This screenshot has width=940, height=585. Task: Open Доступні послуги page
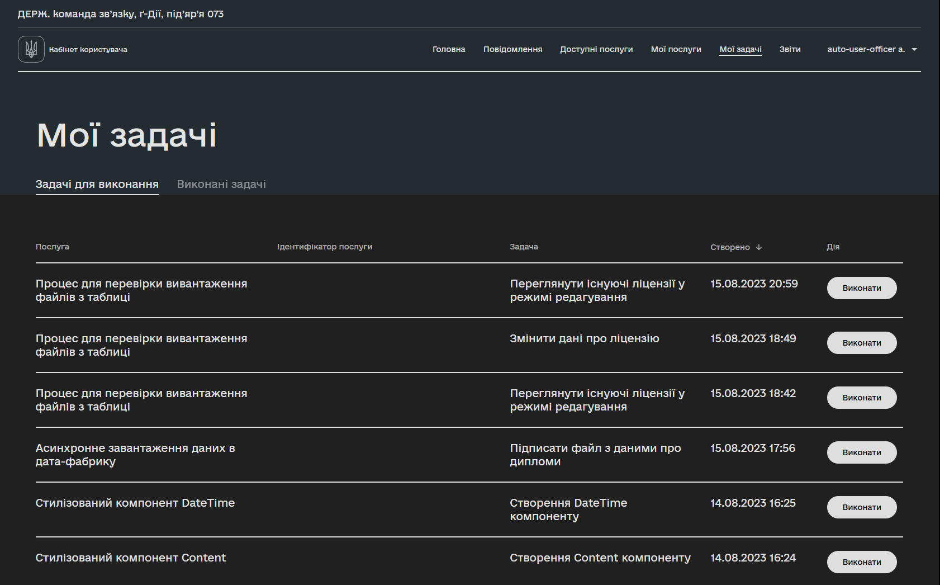pyautogui.click(x=596, y=49)
